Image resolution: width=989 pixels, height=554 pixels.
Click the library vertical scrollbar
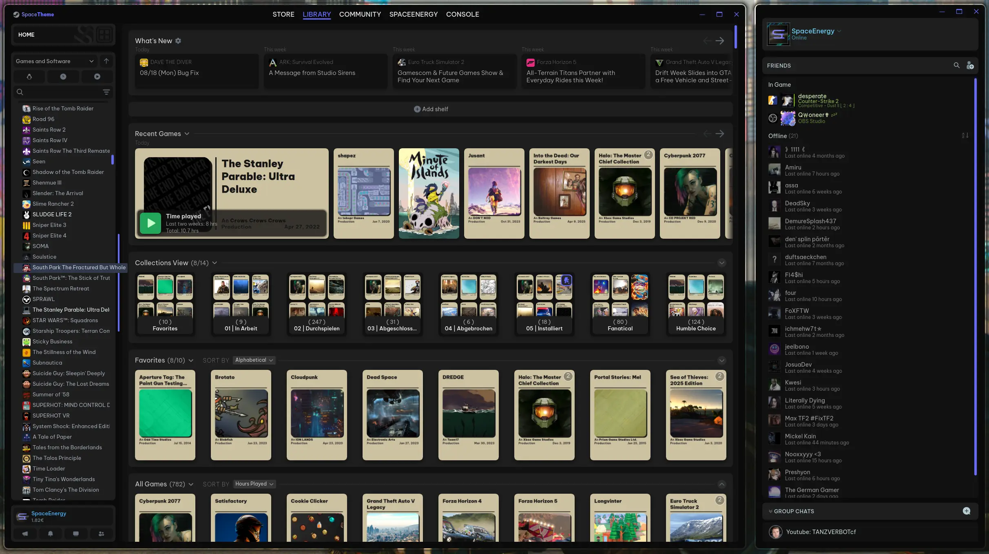click(736, 37)
